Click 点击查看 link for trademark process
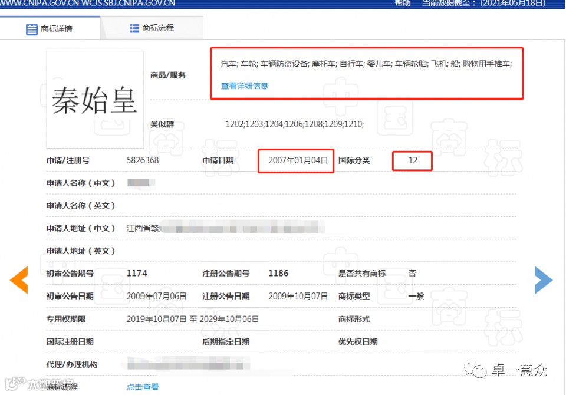 pyautogui.click(x=143, y=387)
